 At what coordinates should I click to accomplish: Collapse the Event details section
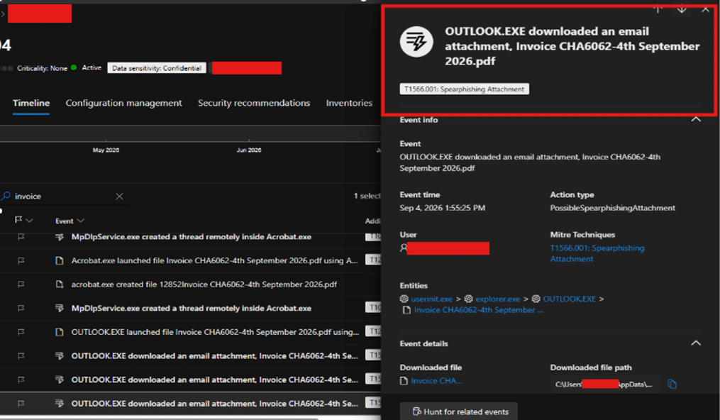pos(696,343)
